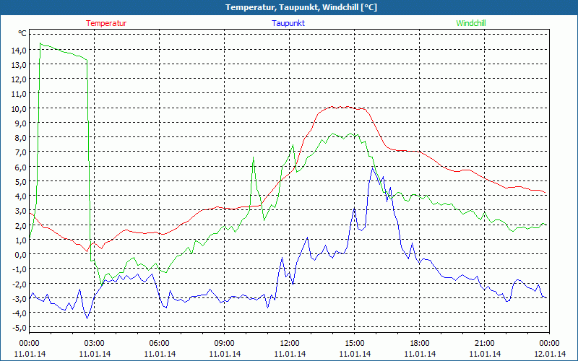Viewport: 578px width, 361px height.
Task: Click the -1,0 y-axis value
Action: point(20,269)
